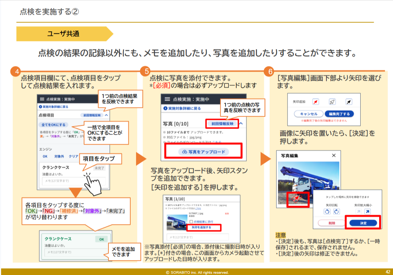
Task: Click 全てをOKにする button
Action: [53, 125]
